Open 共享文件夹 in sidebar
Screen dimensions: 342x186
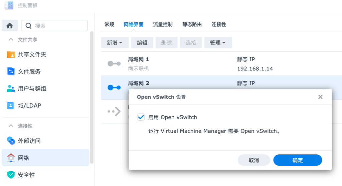(32, 54)
